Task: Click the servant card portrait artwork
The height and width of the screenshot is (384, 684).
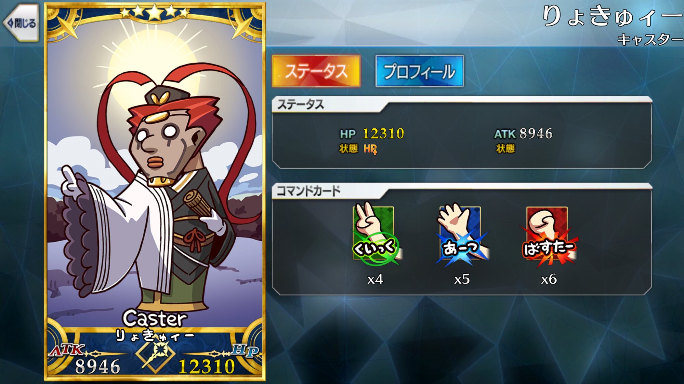Action: click(x=155, y=177)
